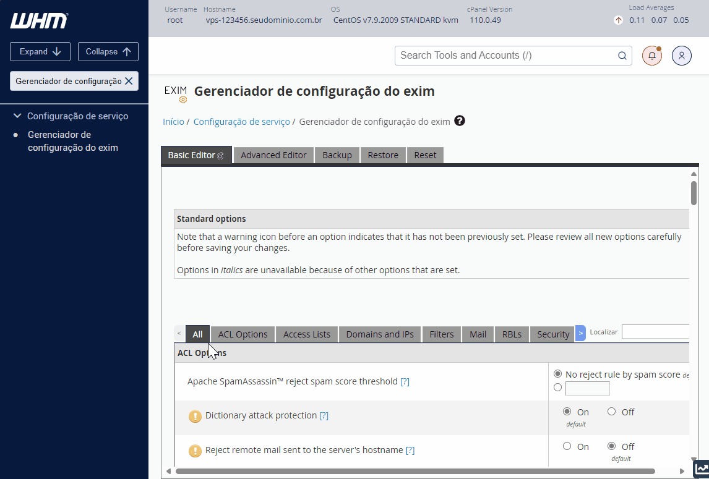Open the user account icon
The image size is (709, 479).
point(681,56)
